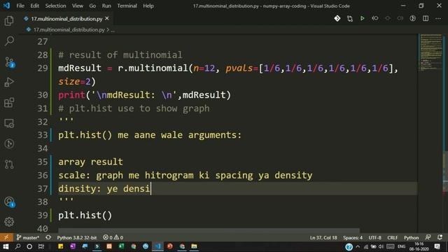The width and height of the screenshot is (448, 252).
Task: Open File Explorer from the taskbar
Action: pos(194,246)
